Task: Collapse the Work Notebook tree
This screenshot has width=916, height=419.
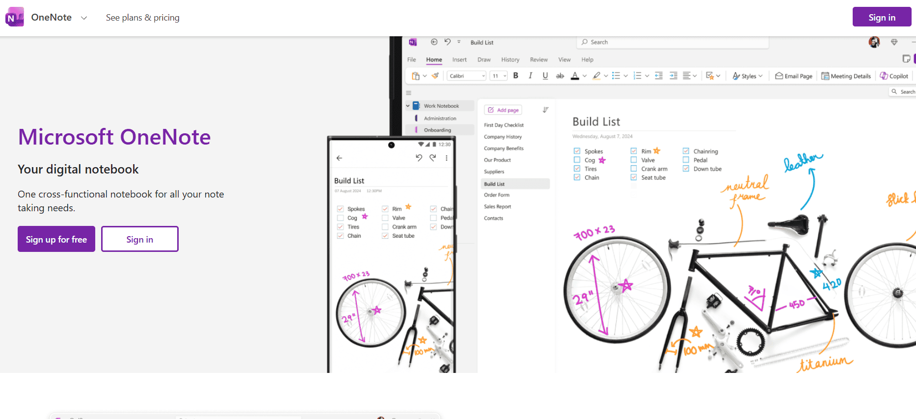Action: tap(407, 106)
